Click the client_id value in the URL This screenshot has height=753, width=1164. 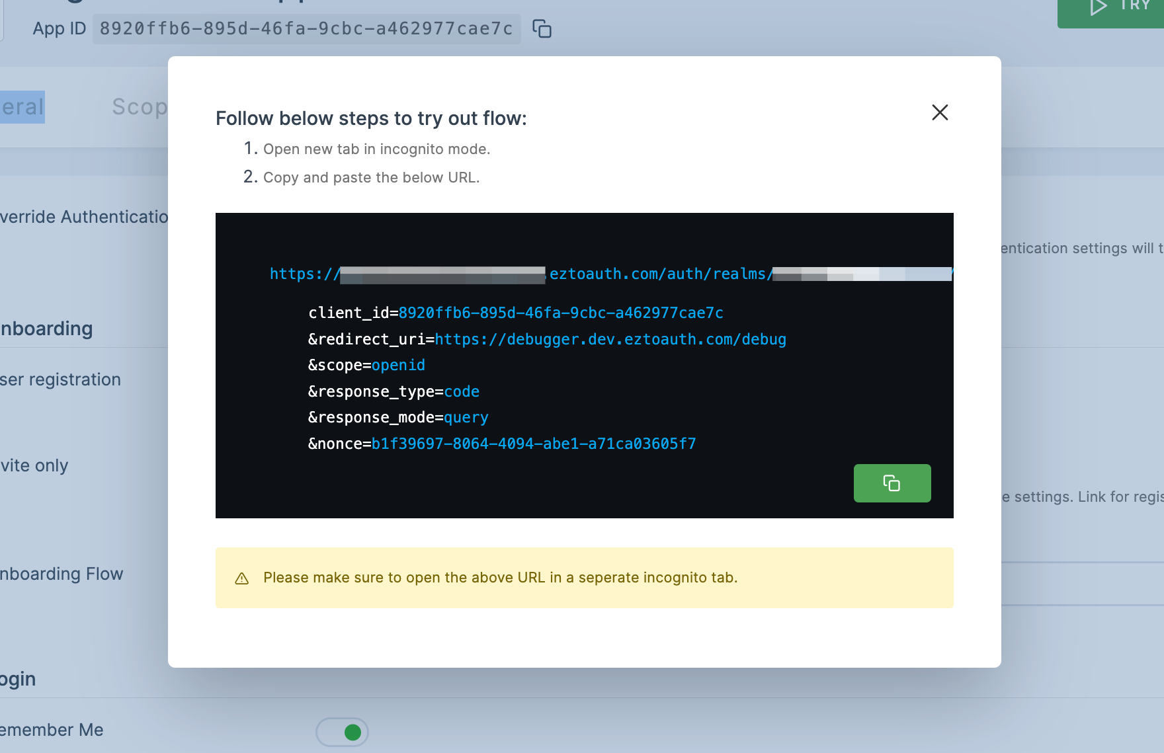[x=561, y=313]
